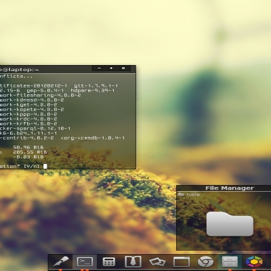Close the terminal window
Viewport: 271px width, 271px height.
coord(123,68)
